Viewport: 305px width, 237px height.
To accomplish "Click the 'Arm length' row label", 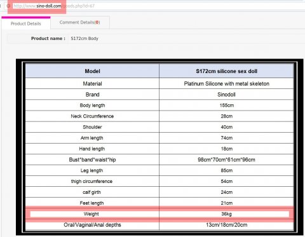I will click(x=91, y=138).
